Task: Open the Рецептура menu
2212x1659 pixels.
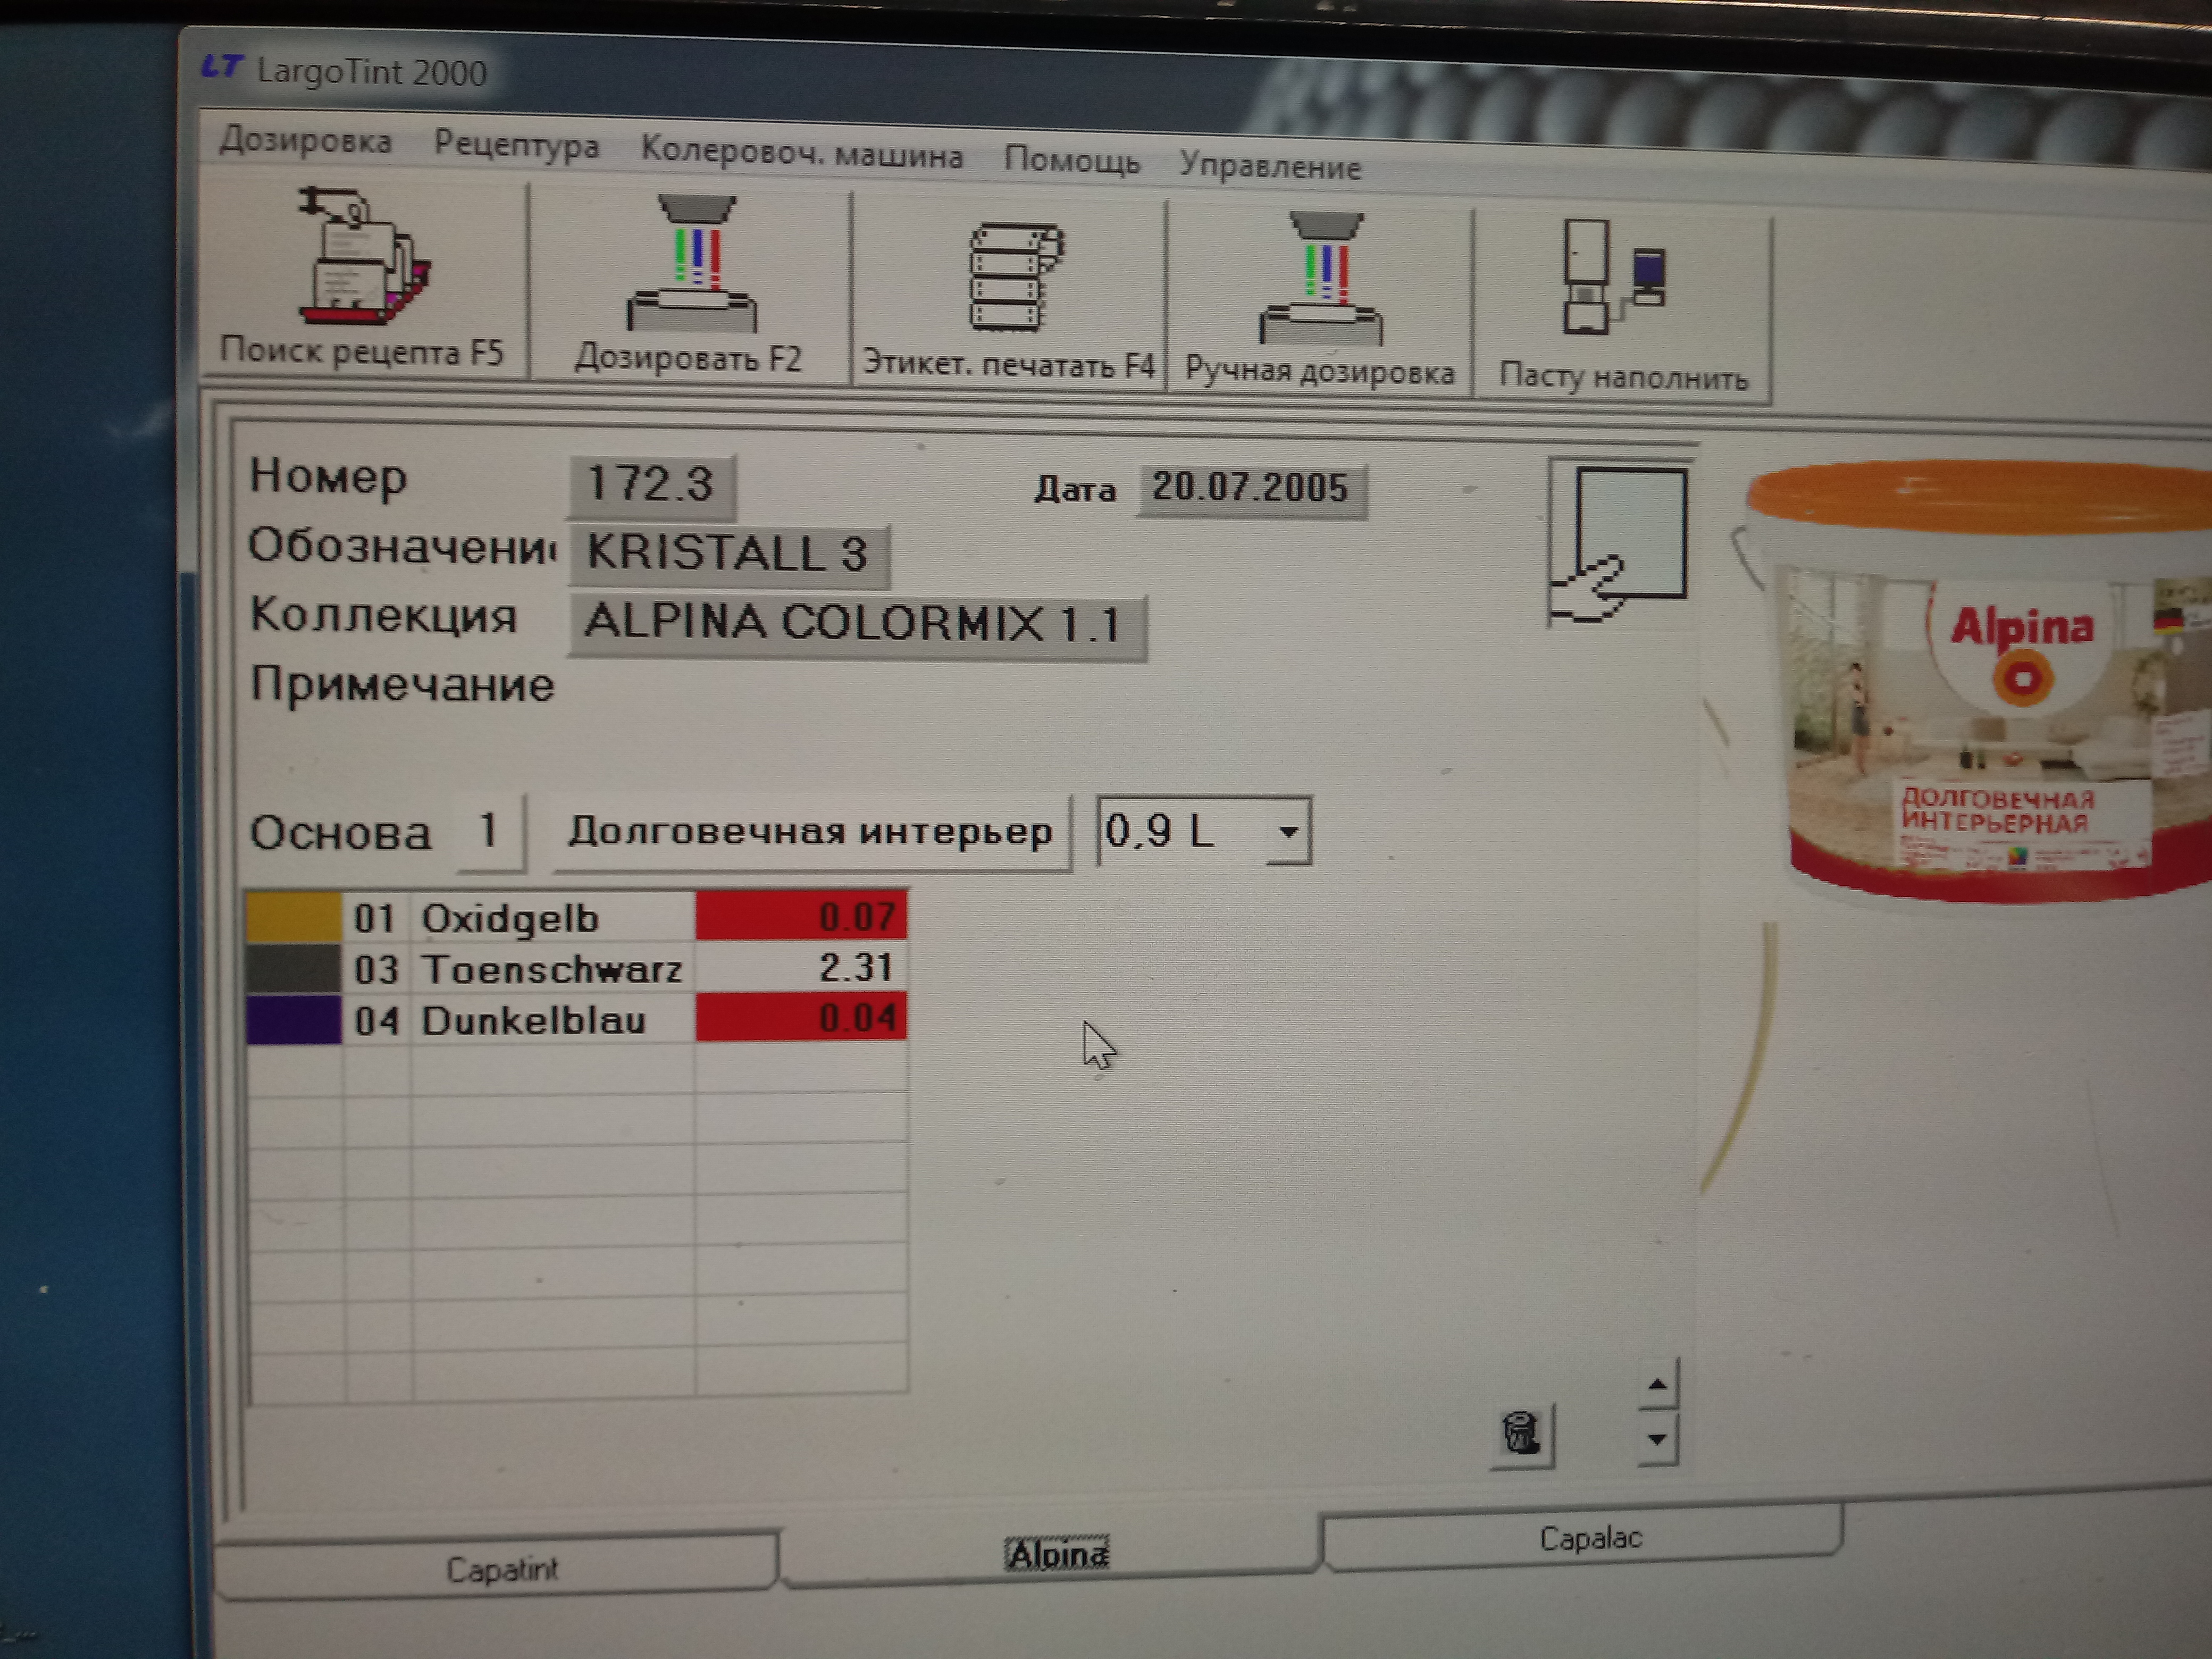Action: tap(516, 145)
